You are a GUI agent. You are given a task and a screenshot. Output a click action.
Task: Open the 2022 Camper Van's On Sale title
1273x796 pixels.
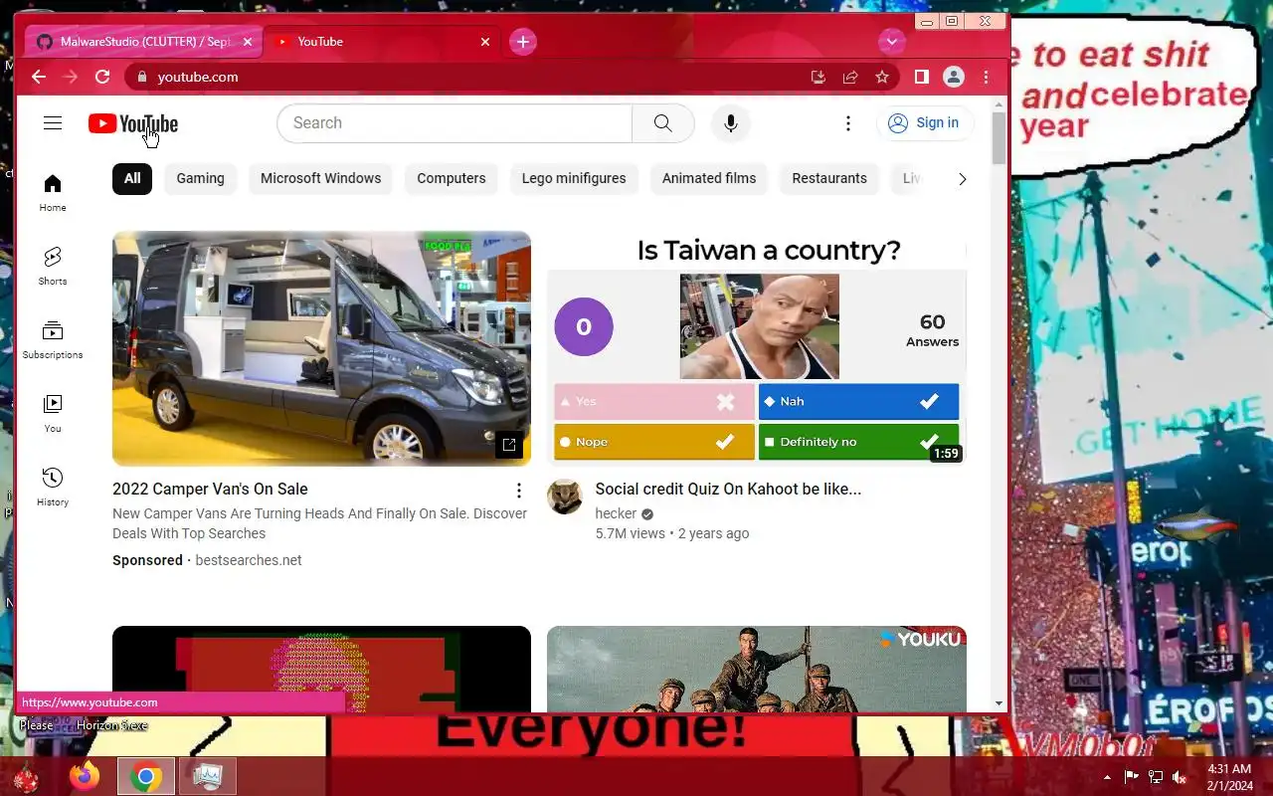click(x=210, y=490)
